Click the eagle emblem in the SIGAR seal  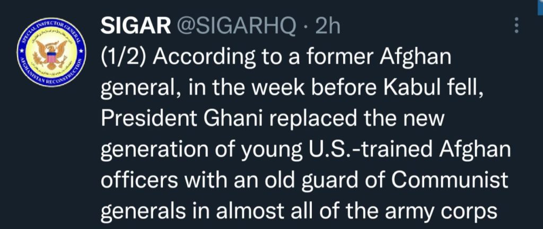coord(50,53)
